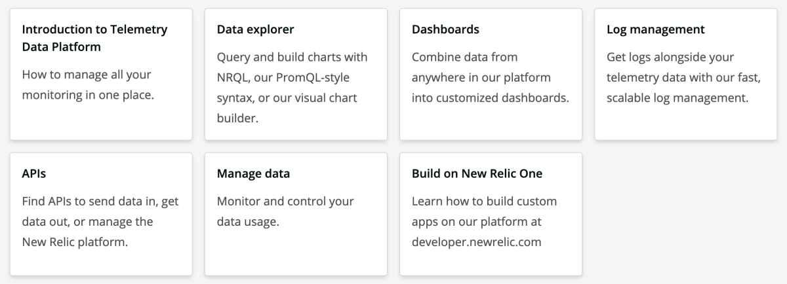The height and width of the screenshot is (284, 787).
Task: Click 'Query and build charts with NRQL' text
Action: click(x=292, y=57)
